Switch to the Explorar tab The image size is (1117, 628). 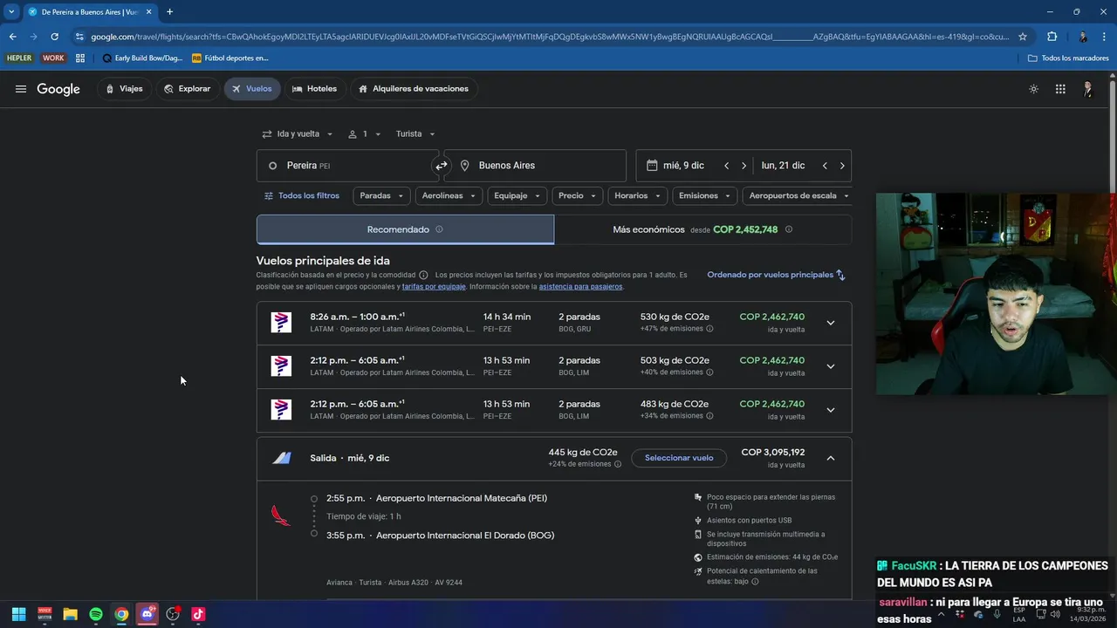pos(187,89)
